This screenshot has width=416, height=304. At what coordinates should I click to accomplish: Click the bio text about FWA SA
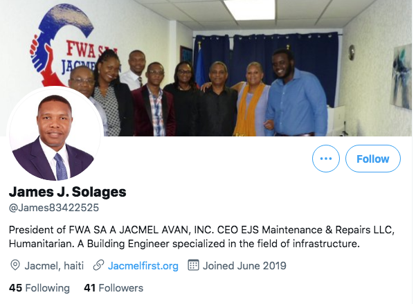click(x=201, y=237)
